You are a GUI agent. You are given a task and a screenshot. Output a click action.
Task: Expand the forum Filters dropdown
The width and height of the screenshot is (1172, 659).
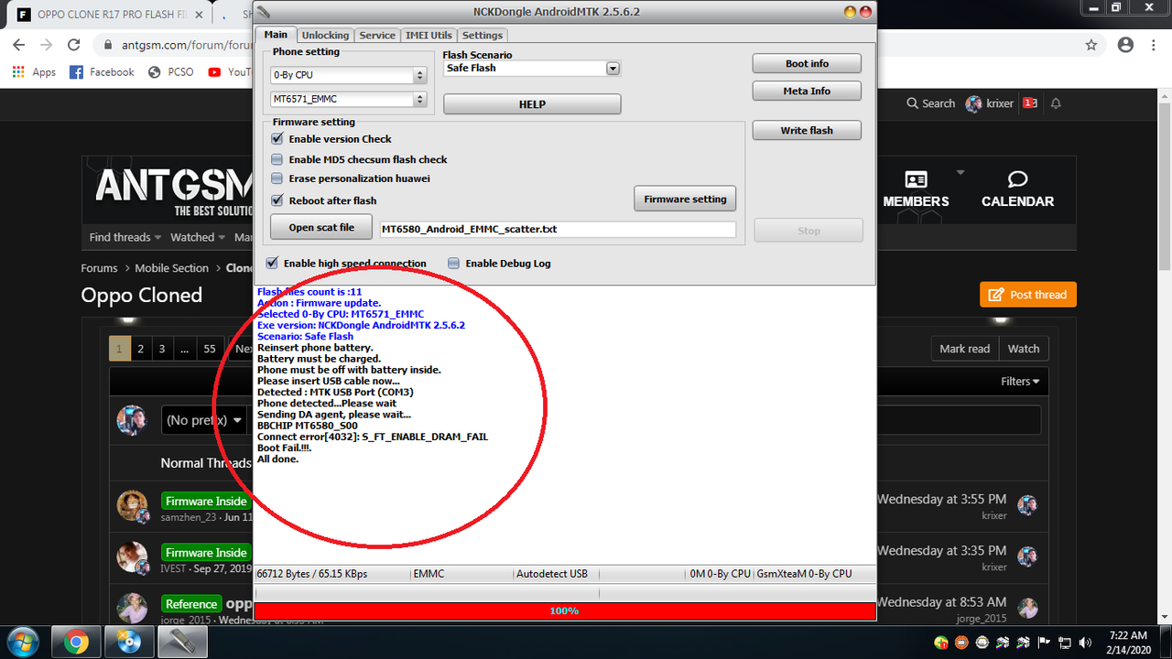click(1020, 382)
